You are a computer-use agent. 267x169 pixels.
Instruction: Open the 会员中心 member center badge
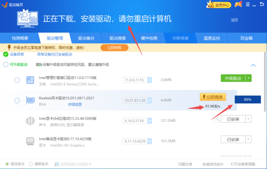(x=218, y=4)
